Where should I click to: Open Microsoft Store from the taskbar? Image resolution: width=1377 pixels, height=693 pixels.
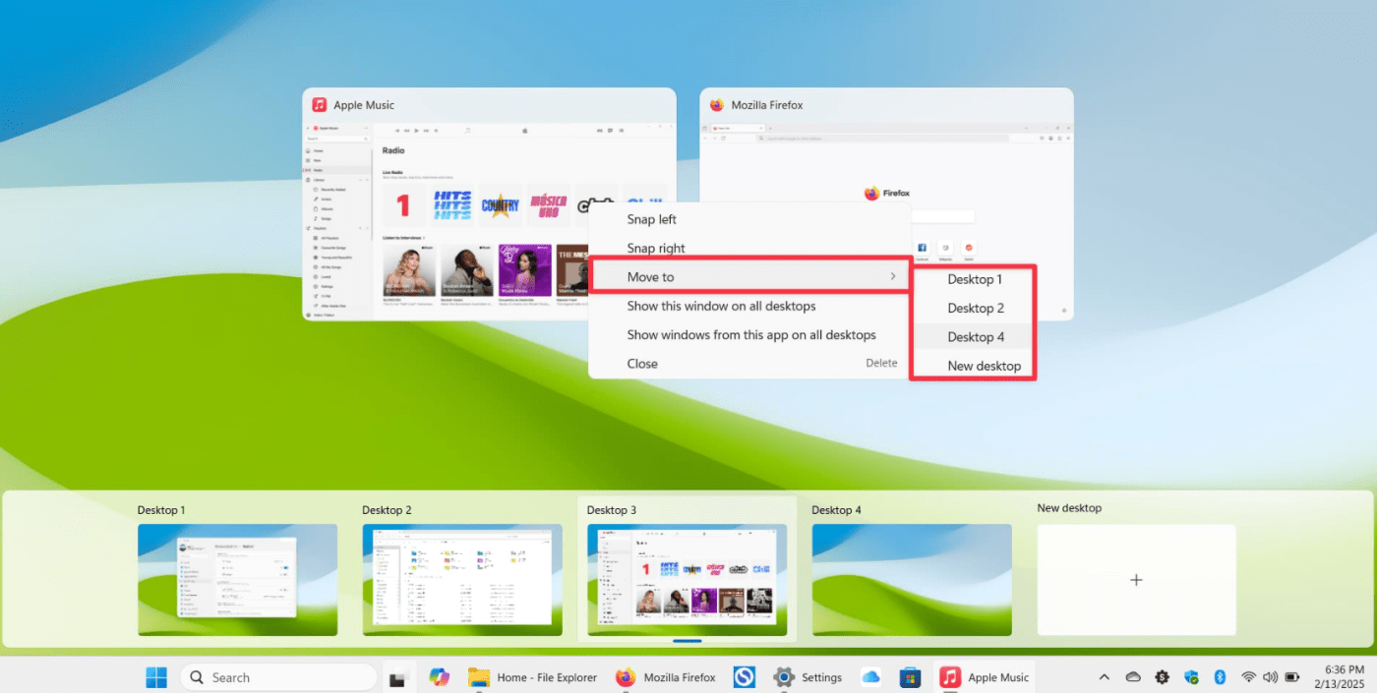click(x=910, y=677)
